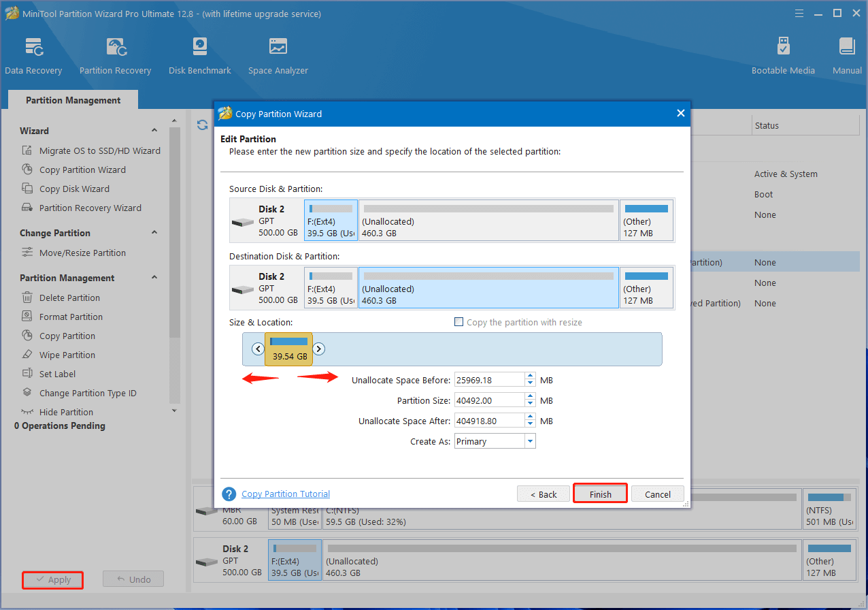
Task: Click the hamburger menu icon in title bar
Action: pyautogui.click(x=799, y=13)
